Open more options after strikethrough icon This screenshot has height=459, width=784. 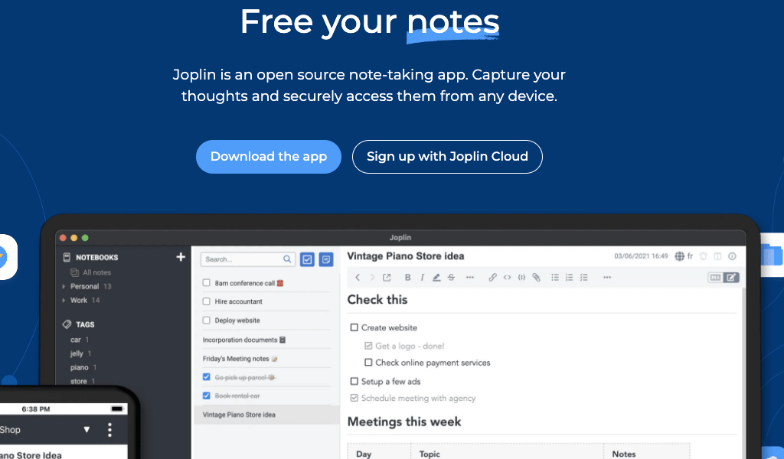(x=469, y=277)
